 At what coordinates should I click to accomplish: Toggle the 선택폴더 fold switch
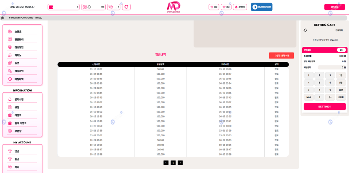point(341,50)
